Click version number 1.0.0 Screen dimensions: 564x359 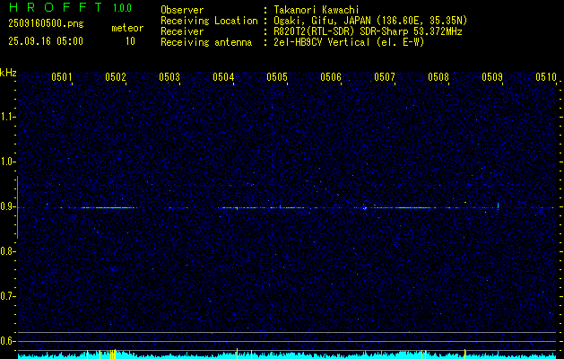122,7
